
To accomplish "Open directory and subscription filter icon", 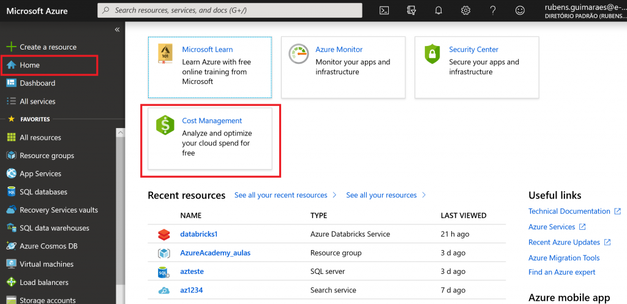I will tap(411, 10).
